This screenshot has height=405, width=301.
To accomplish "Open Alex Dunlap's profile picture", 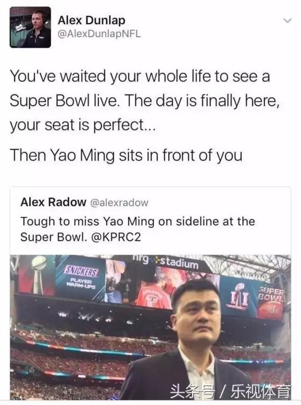I will click(31, 27).
